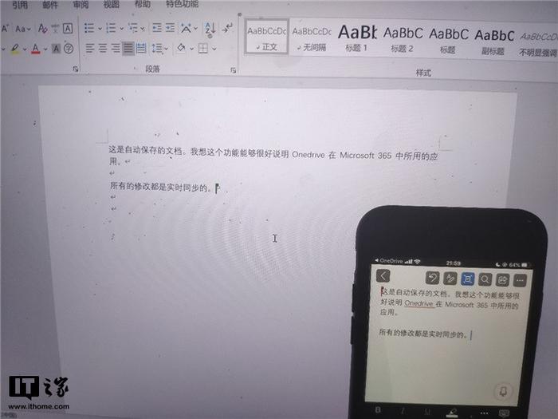Open the 帮助 ribbon tab

[143, 4]
